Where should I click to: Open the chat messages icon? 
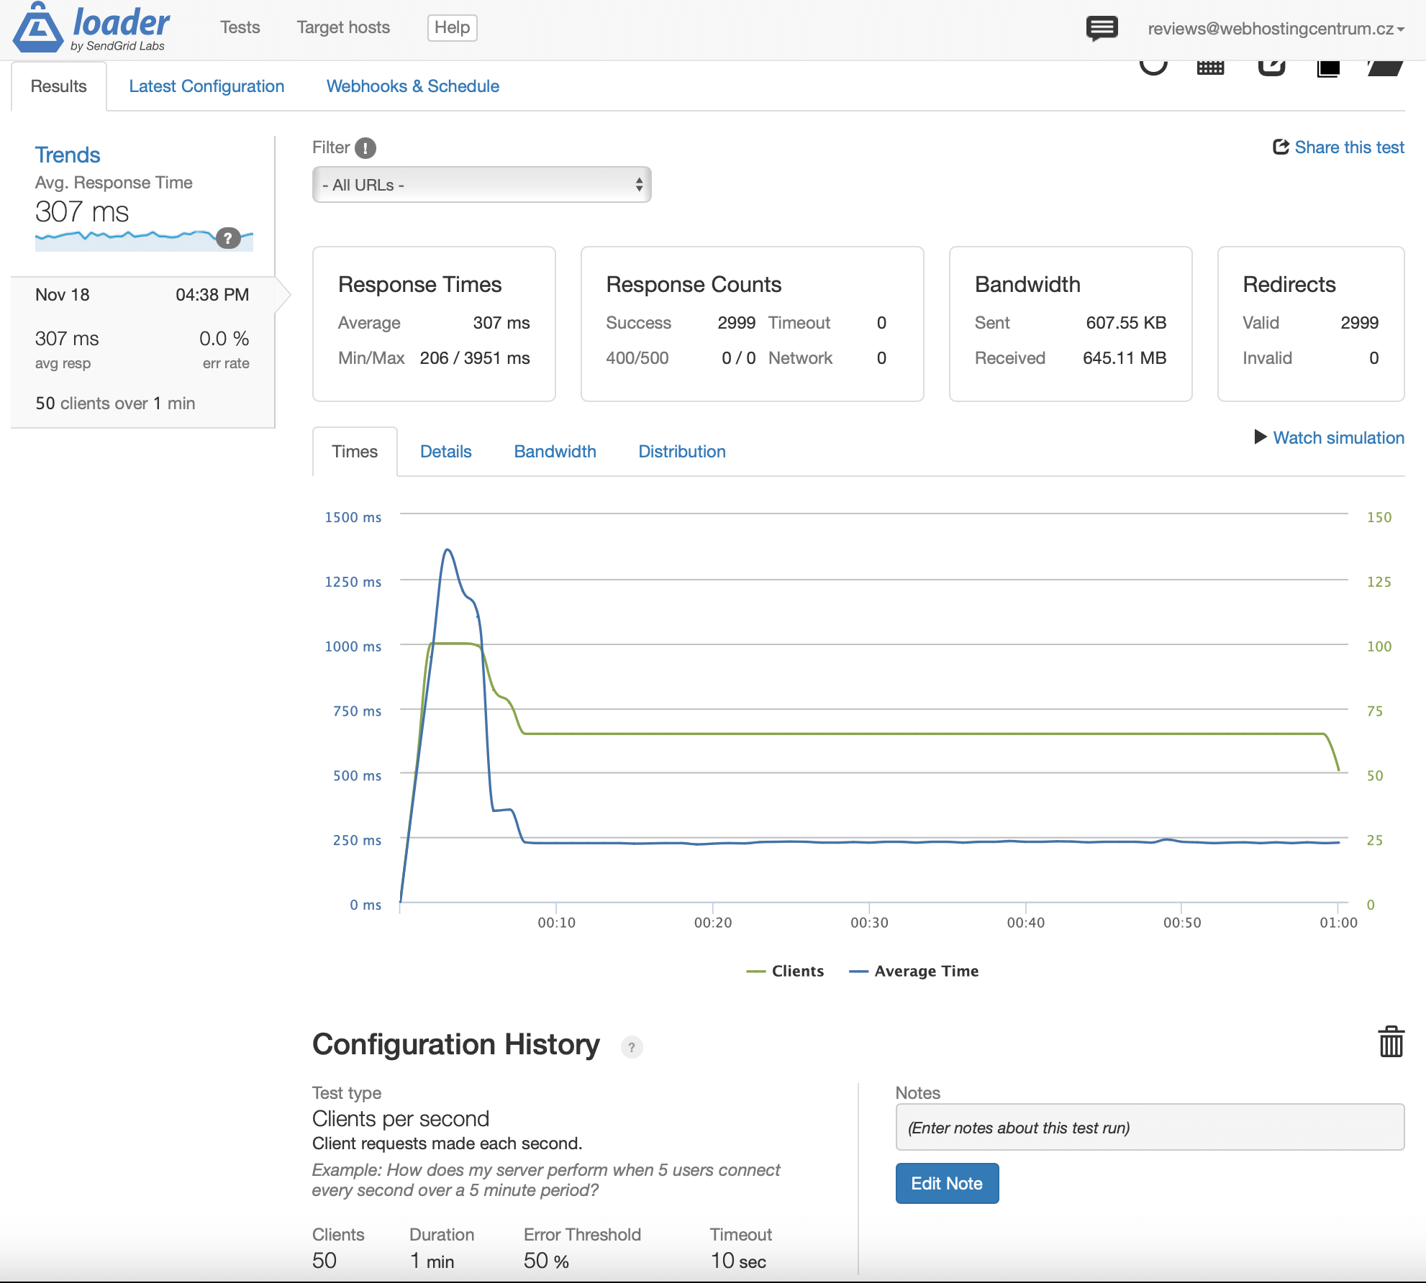[1102, 29]
